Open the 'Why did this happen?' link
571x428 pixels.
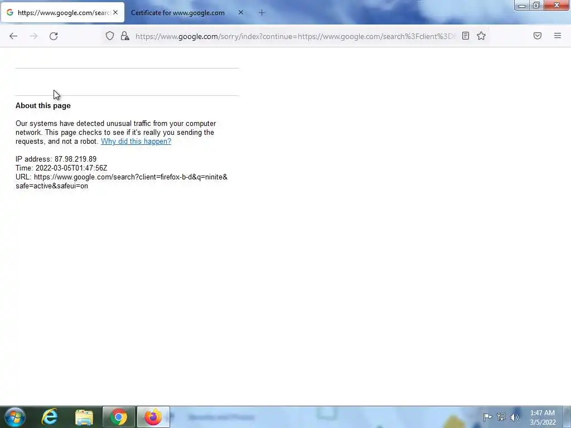point(136,141)
